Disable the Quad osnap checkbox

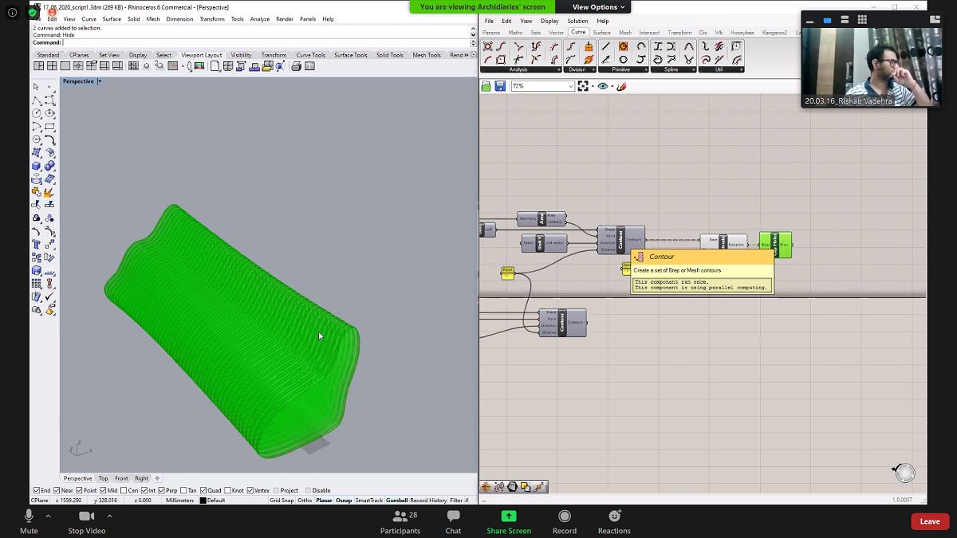[x=203, y=489]
